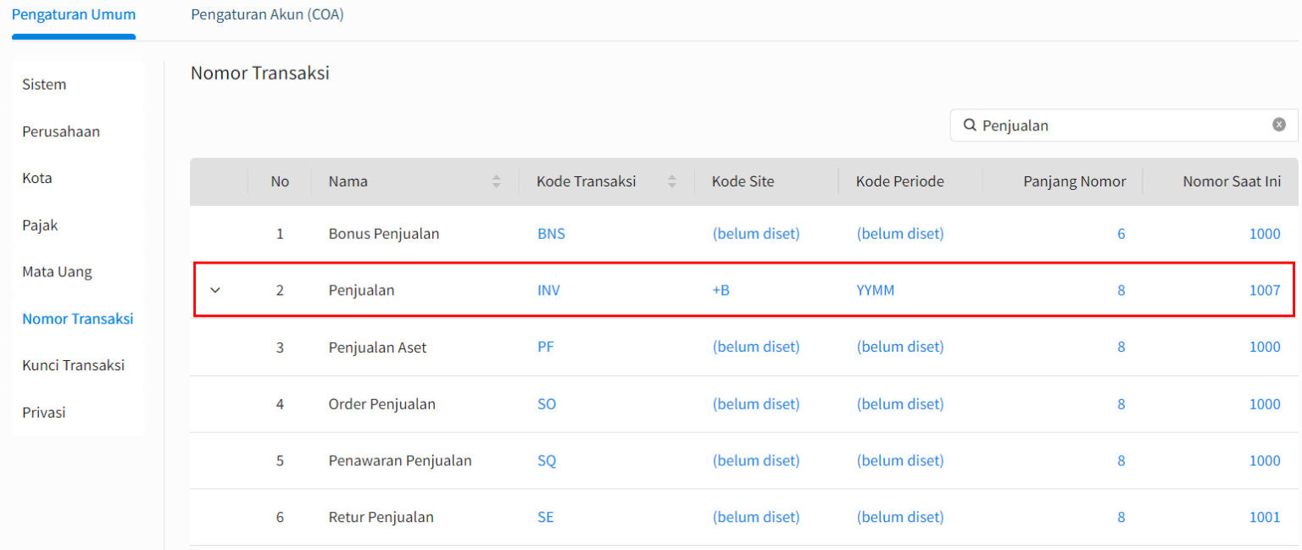1302x550 pixels.
Task: Open Kunci Transaksi settings
Action: click(75, 365)
